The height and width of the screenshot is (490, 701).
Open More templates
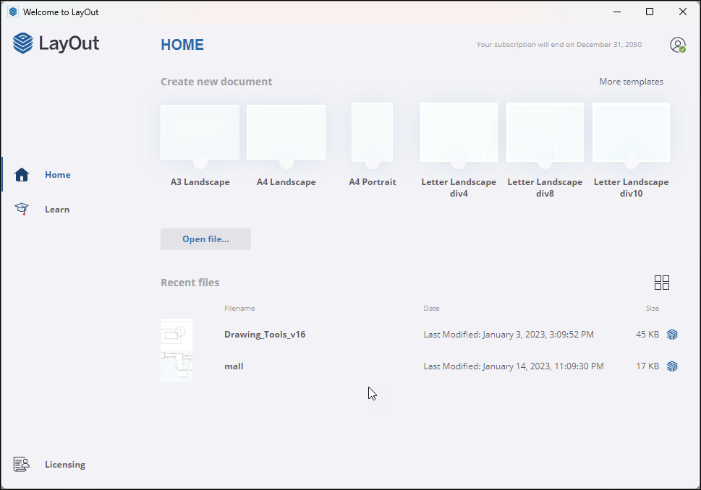pos(631,81)
